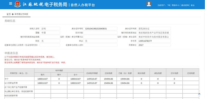
Task: Click 工资薪金所得 row 合计 cell 188010.87
Action: [x=75, y=83]
